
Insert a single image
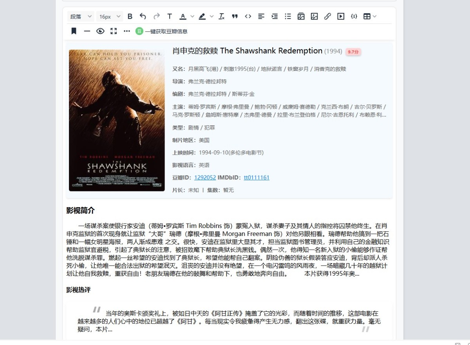(x=314, y=16)
